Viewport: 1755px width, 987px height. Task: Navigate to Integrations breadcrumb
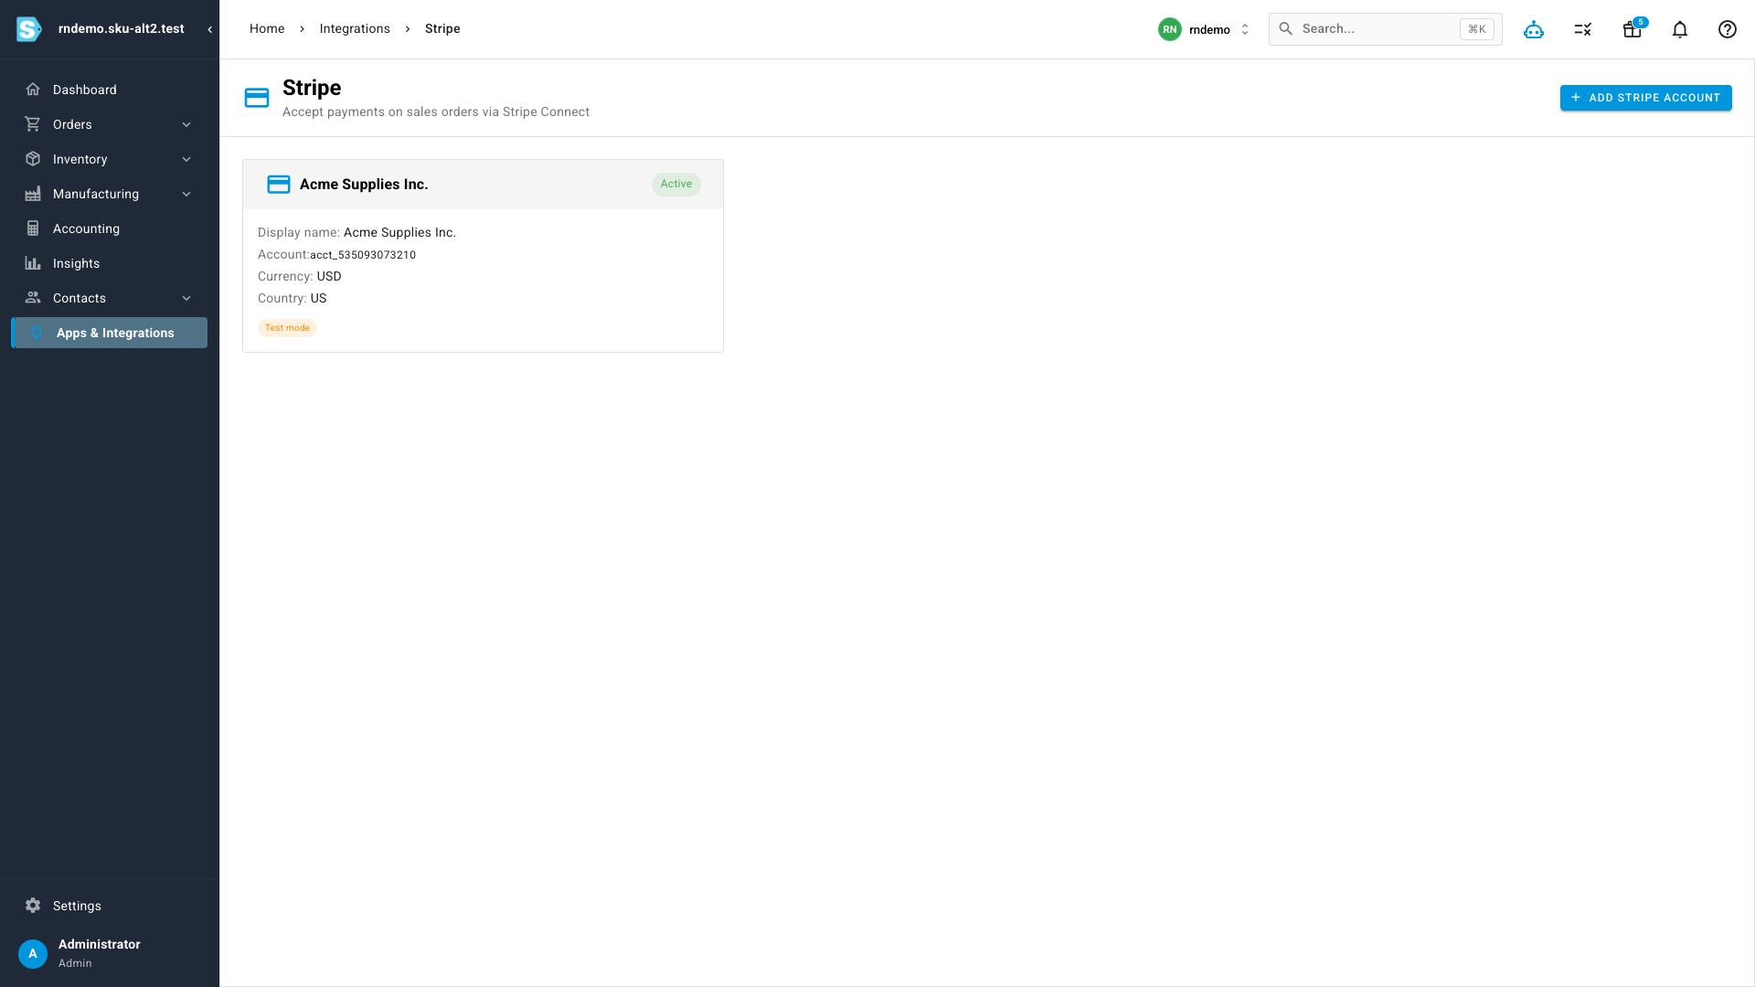pos(355,29)
